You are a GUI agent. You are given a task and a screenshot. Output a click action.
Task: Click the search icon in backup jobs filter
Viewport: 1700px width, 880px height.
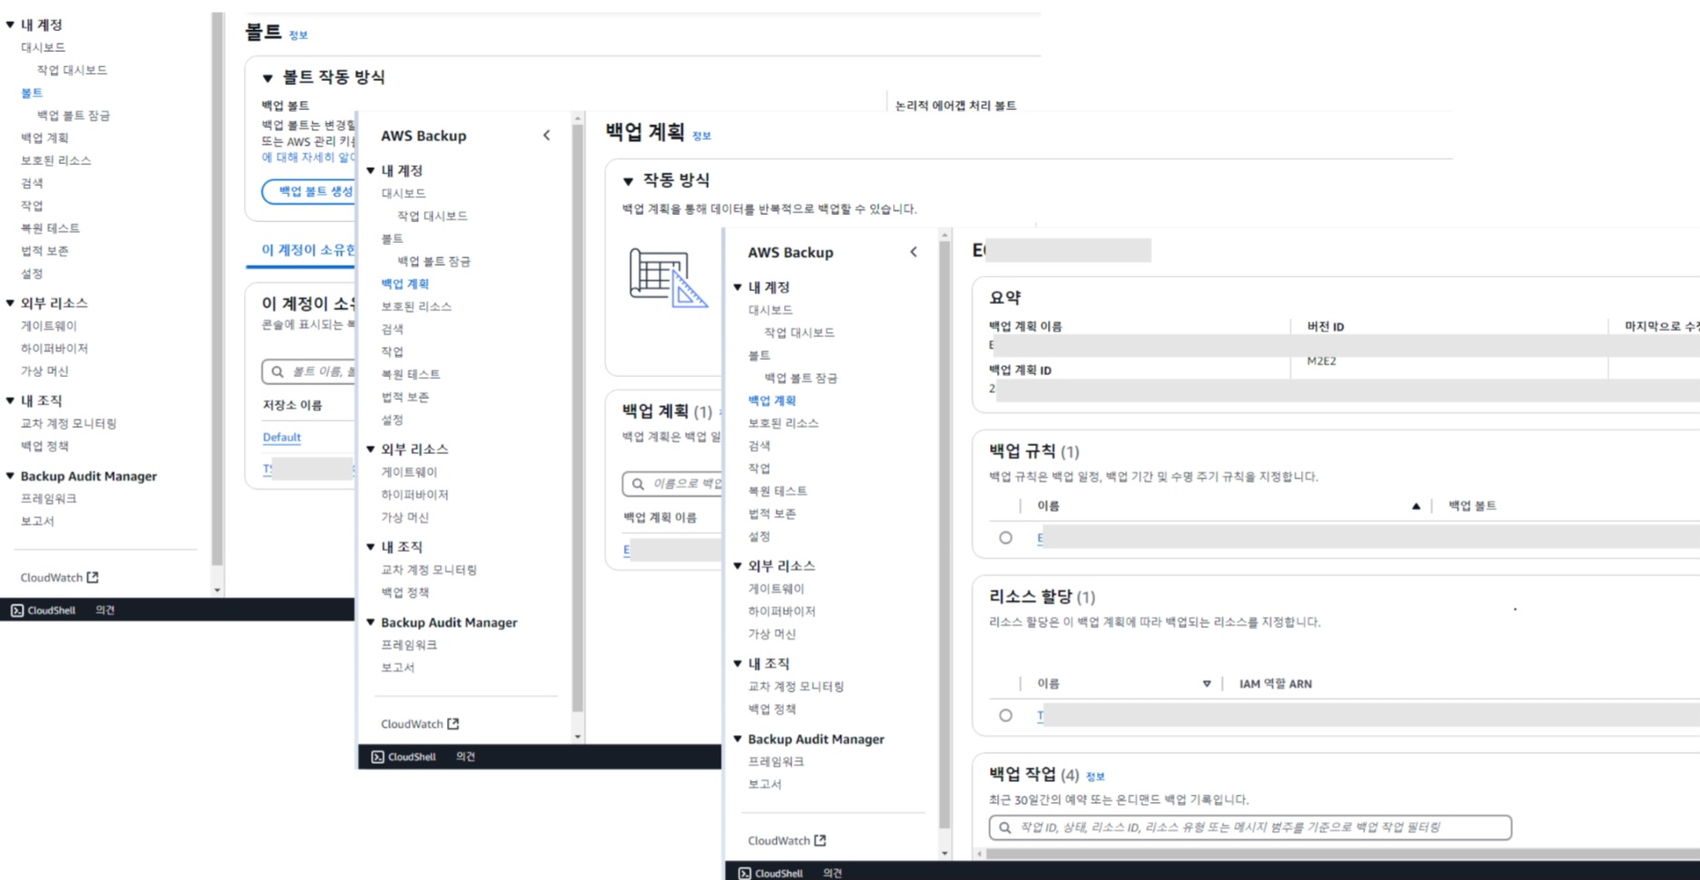(x=1005, y=827)
